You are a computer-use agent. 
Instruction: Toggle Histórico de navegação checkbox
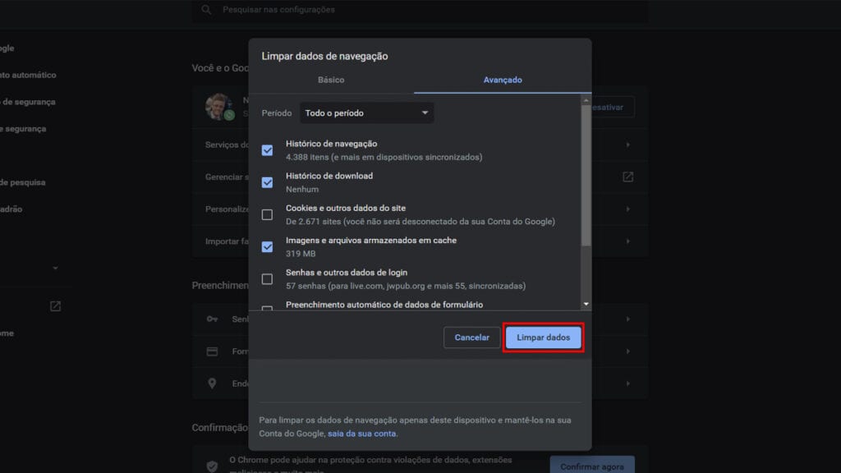[x=267, y=150]
